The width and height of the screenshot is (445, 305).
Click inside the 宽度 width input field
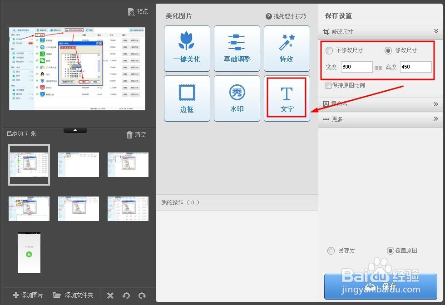pos(356,66)
